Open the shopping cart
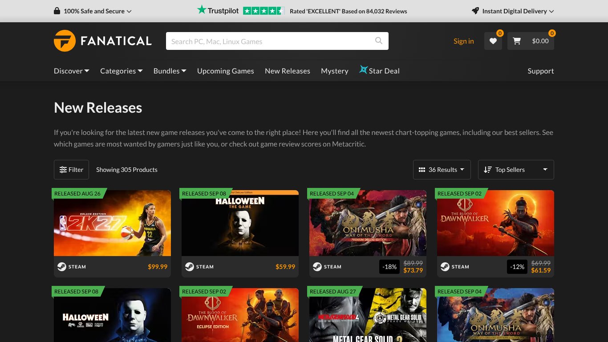 (x=531, y=41)
